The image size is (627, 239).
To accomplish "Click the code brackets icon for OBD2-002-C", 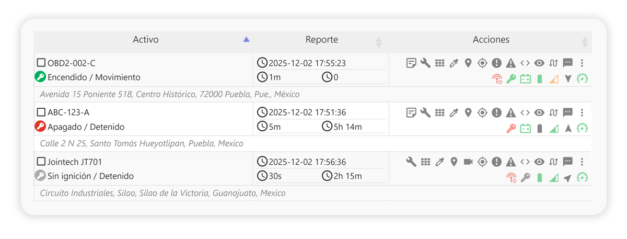I will coord(525,63).
